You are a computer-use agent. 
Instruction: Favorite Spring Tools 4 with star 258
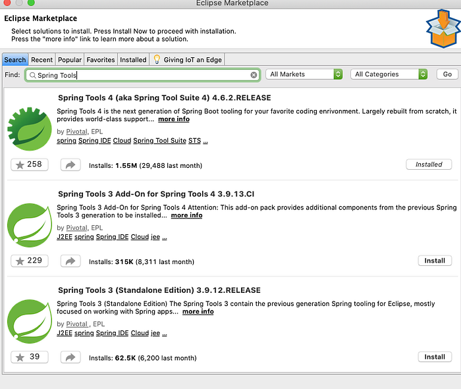pyautogui.click(x=30, y=165)
